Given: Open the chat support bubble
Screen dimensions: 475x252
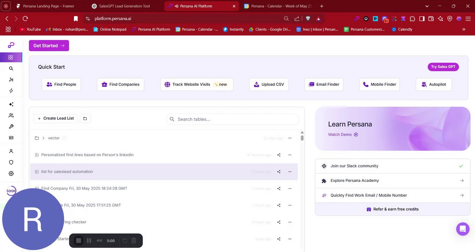Looking at the screenshot, I should [x=463, y=229].
